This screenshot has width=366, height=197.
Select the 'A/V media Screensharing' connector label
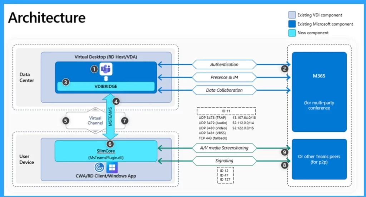[224, 148]
